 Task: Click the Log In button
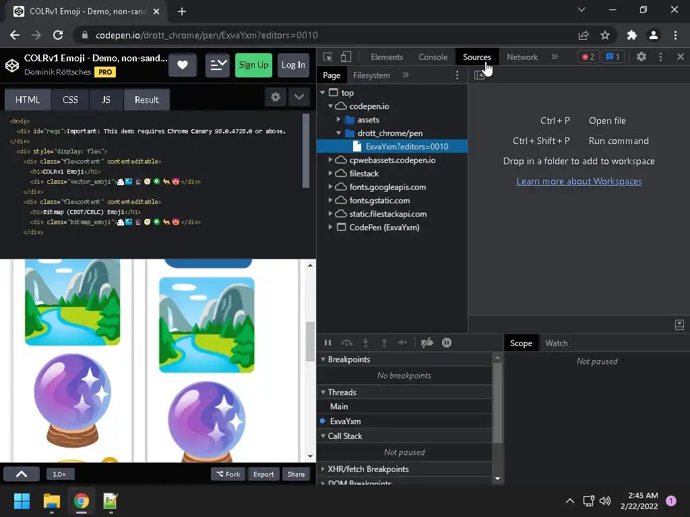coord(293,65)
